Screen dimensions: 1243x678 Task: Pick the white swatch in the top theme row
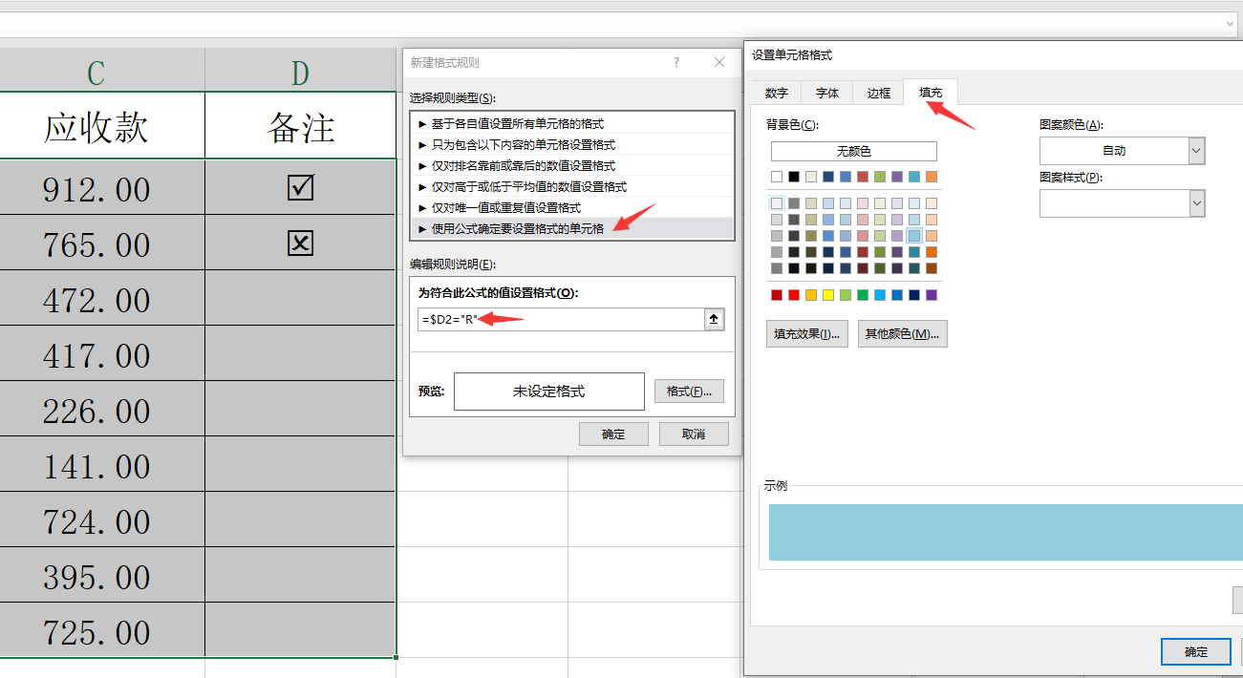(x=777, y=177)
